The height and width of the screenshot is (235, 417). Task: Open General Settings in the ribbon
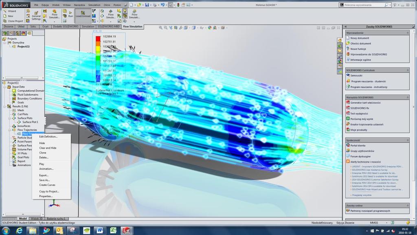pos(36,16)
